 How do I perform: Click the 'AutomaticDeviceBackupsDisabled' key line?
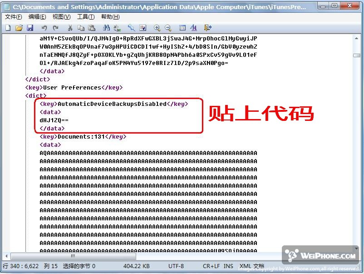click(x=114, y=104)
